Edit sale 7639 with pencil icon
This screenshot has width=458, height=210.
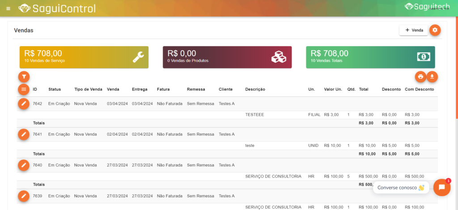(24, 196)
